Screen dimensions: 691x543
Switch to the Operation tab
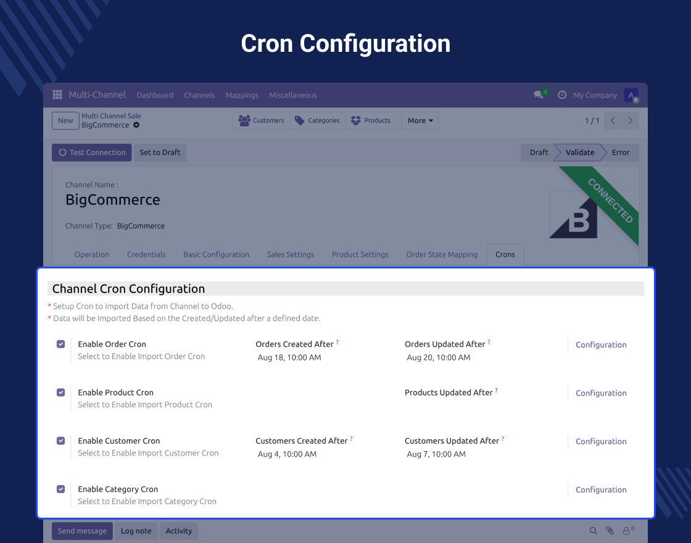tap(92, 255)
